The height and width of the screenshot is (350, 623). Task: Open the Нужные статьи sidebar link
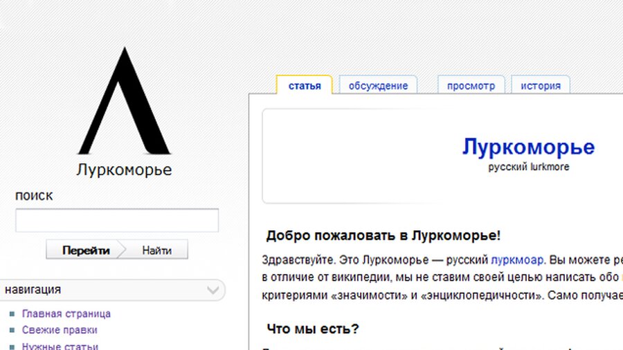(x=60, y=346)
